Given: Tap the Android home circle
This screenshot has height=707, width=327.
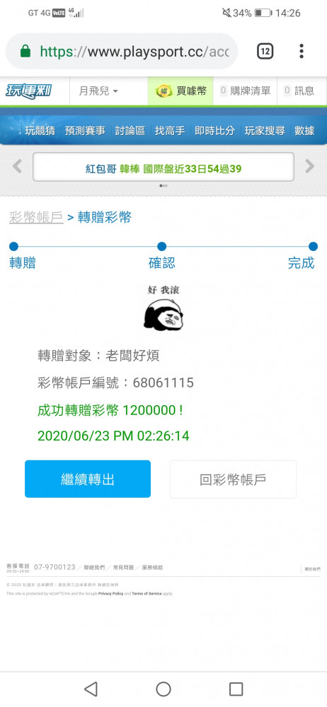Looking at the screenshot, I should click(x=163, y=689).
